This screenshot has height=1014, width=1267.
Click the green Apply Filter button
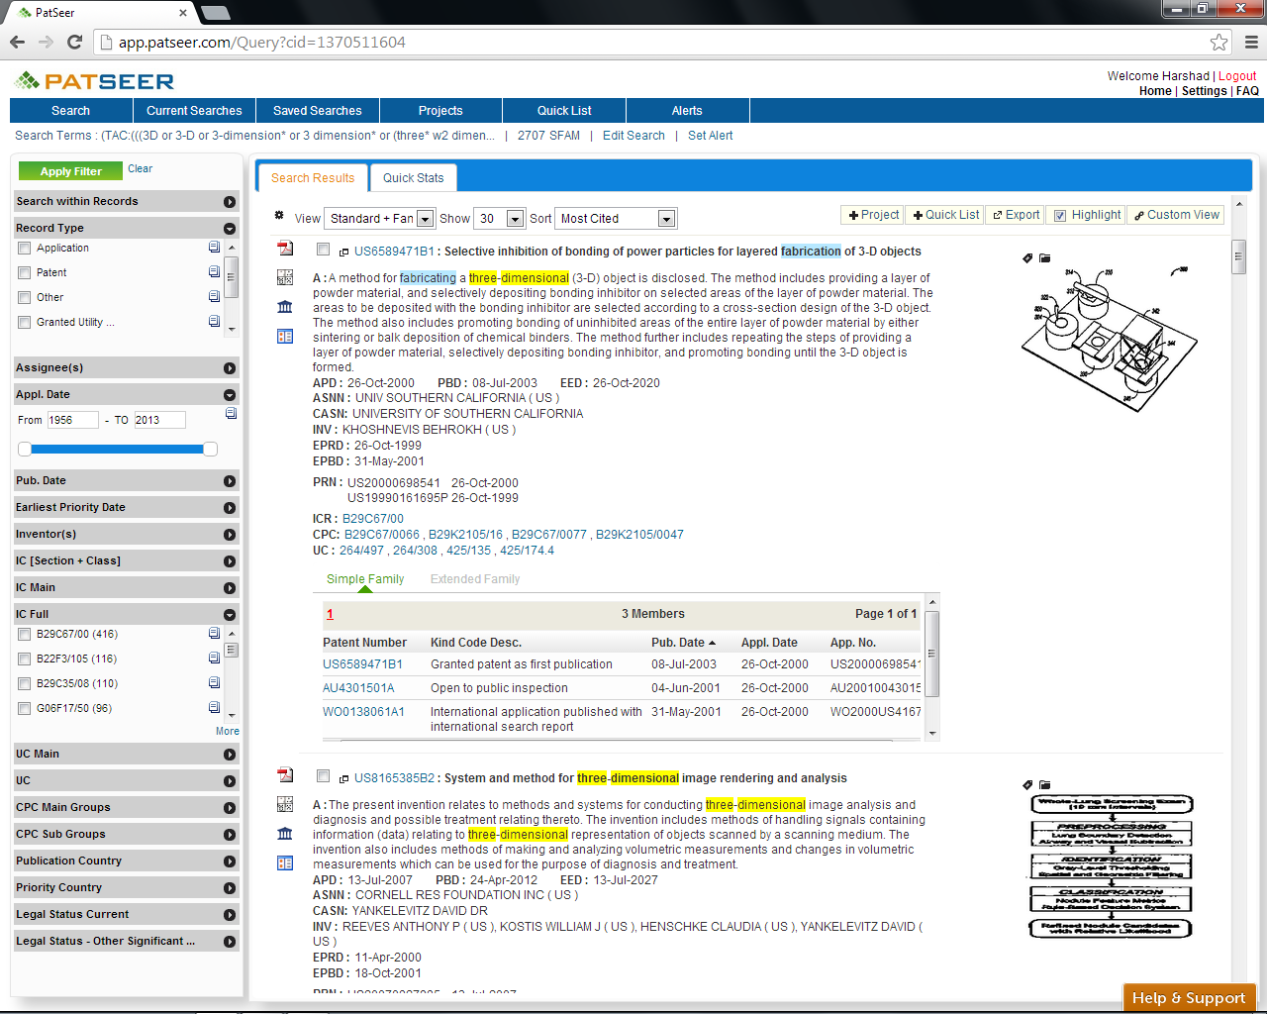tap(70, 171)
